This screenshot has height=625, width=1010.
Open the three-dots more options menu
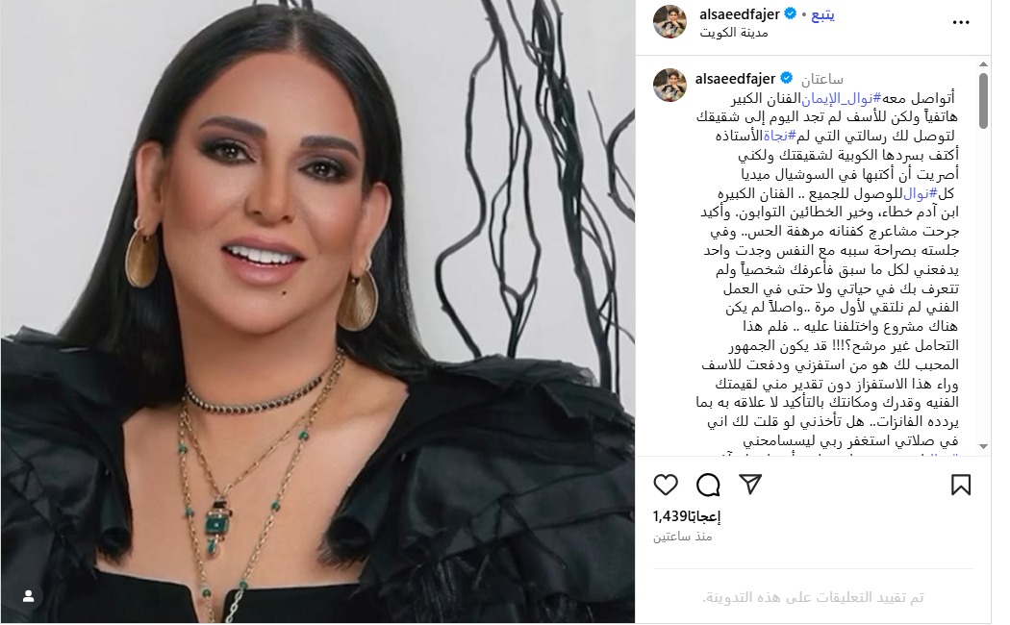coord(960,22)
